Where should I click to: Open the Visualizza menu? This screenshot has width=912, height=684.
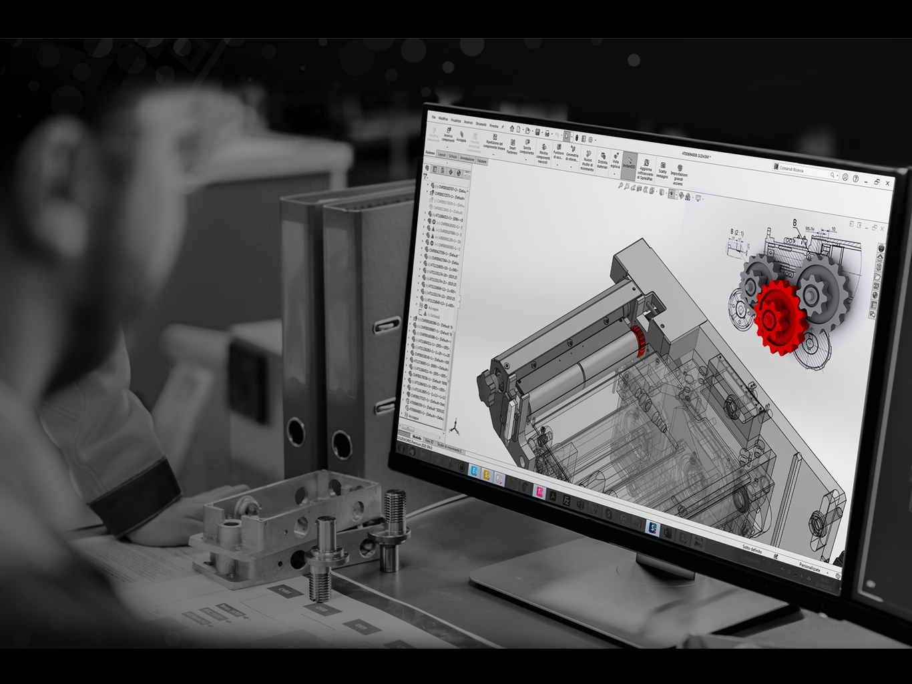point(456,120)
